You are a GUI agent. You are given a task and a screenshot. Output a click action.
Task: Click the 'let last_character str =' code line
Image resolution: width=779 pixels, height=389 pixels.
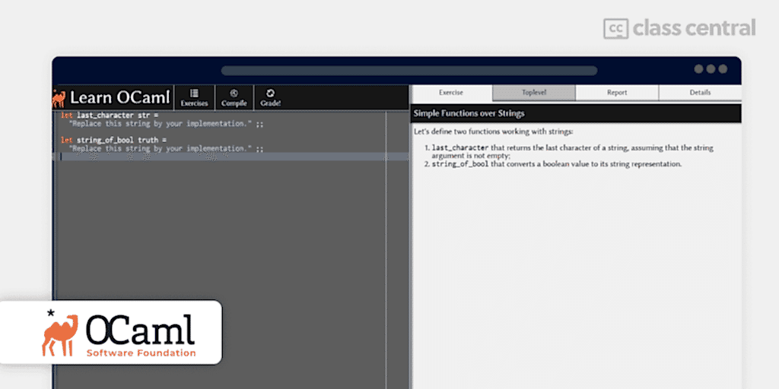tap(110, 115)
